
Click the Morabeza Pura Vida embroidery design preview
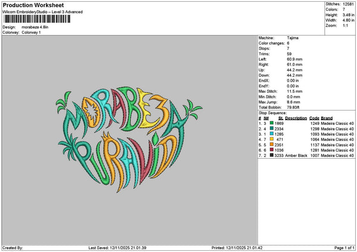click(129, 140)
